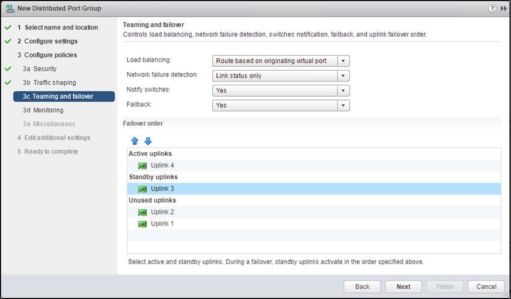Click the 'Failover order' section label
511x299 pixels.
pos(142,123)
